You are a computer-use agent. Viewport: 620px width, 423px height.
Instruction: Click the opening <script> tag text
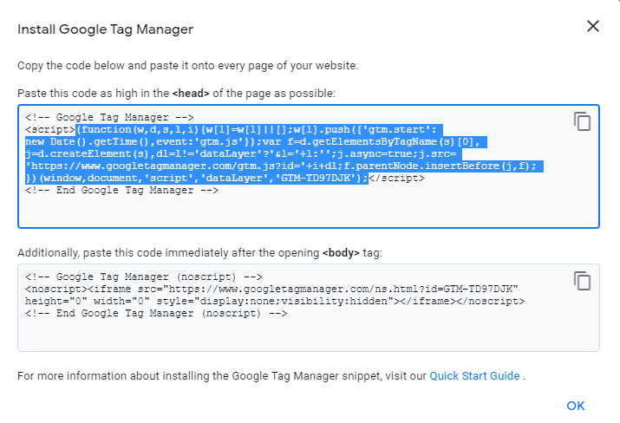click(x=50, y=130)
